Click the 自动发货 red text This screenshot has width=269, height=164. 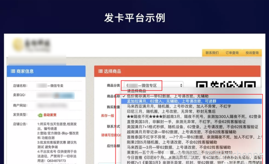(x=50, y=115)
